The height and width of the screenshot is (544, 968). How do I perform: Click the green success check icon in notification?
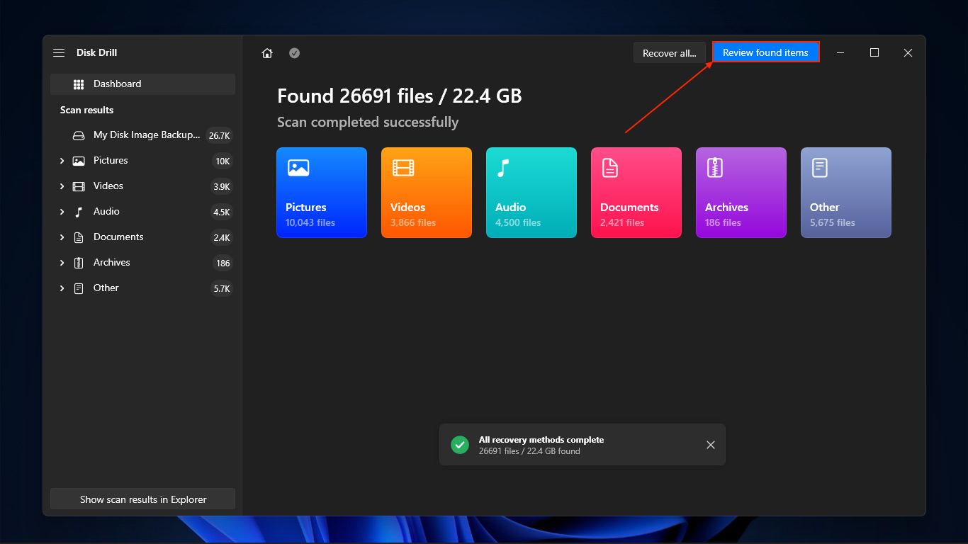coord(460,445)
